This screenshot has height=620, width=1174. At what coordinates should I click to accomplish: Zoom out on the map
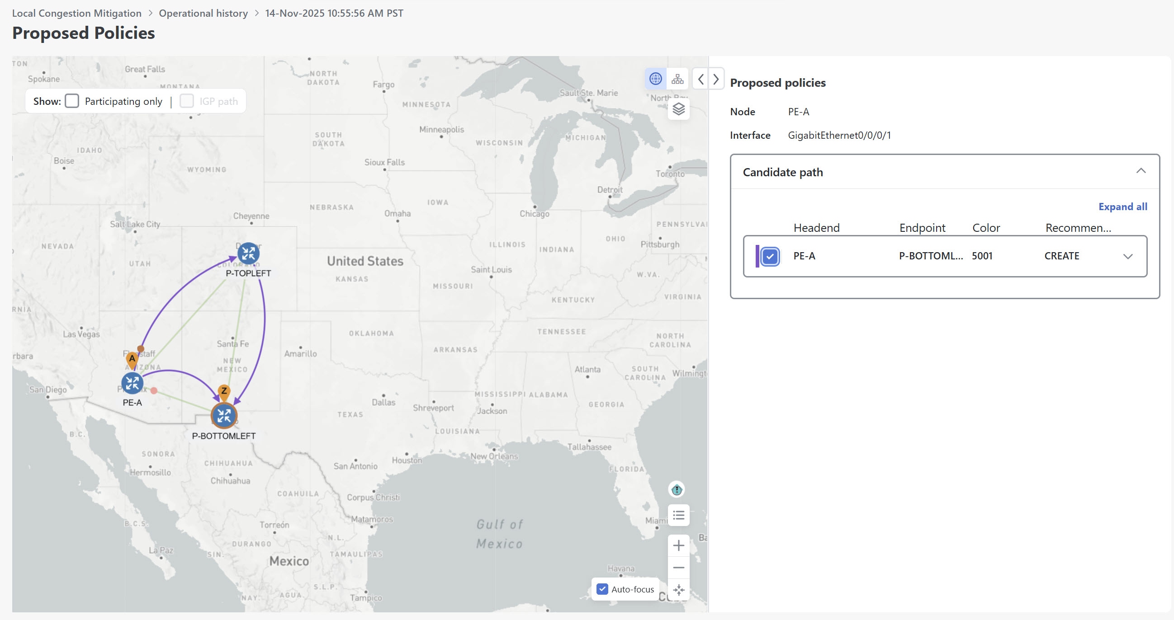pos(679,568)
